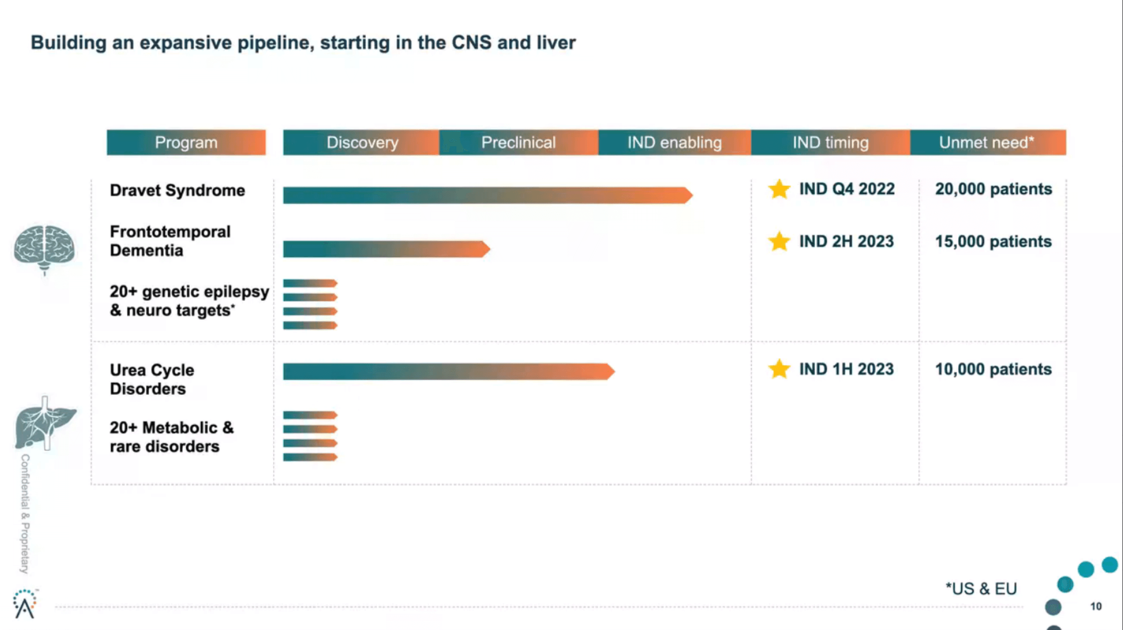Click the star beside IND 2H 2023
This screenshot has width=1123, height=630.
click(779, 242)
